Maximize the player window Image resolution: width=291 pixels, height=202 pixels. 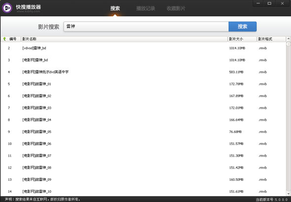pos(269,3)
